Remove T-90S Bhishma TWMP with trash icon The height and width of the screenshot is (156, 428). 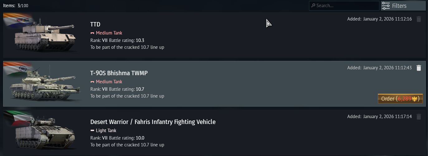point(419,68)
